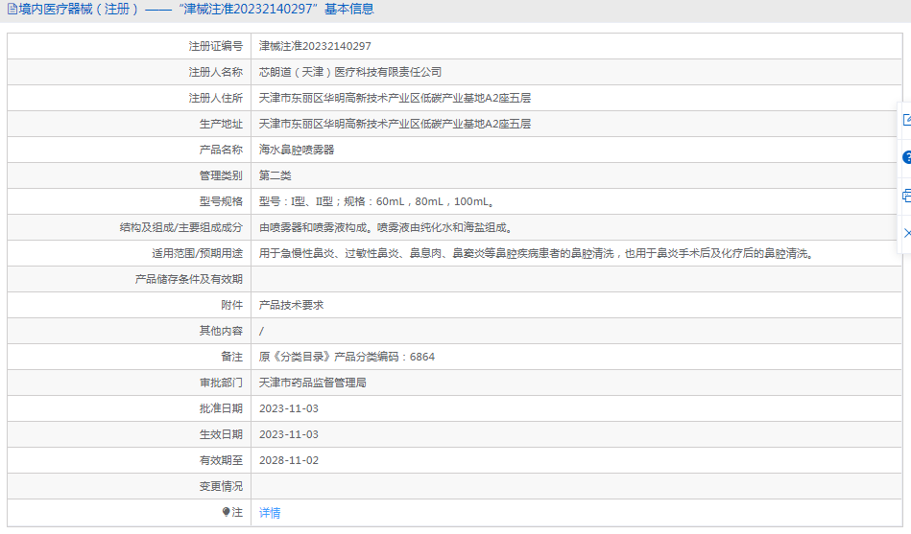Click management category value 第二类

coord(275,175)
